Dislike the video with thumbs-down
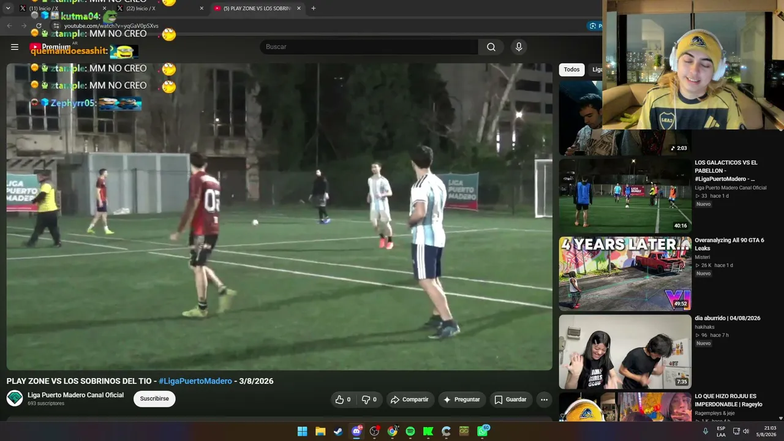This screenshot has width=784, height=441. pos(369,399)
